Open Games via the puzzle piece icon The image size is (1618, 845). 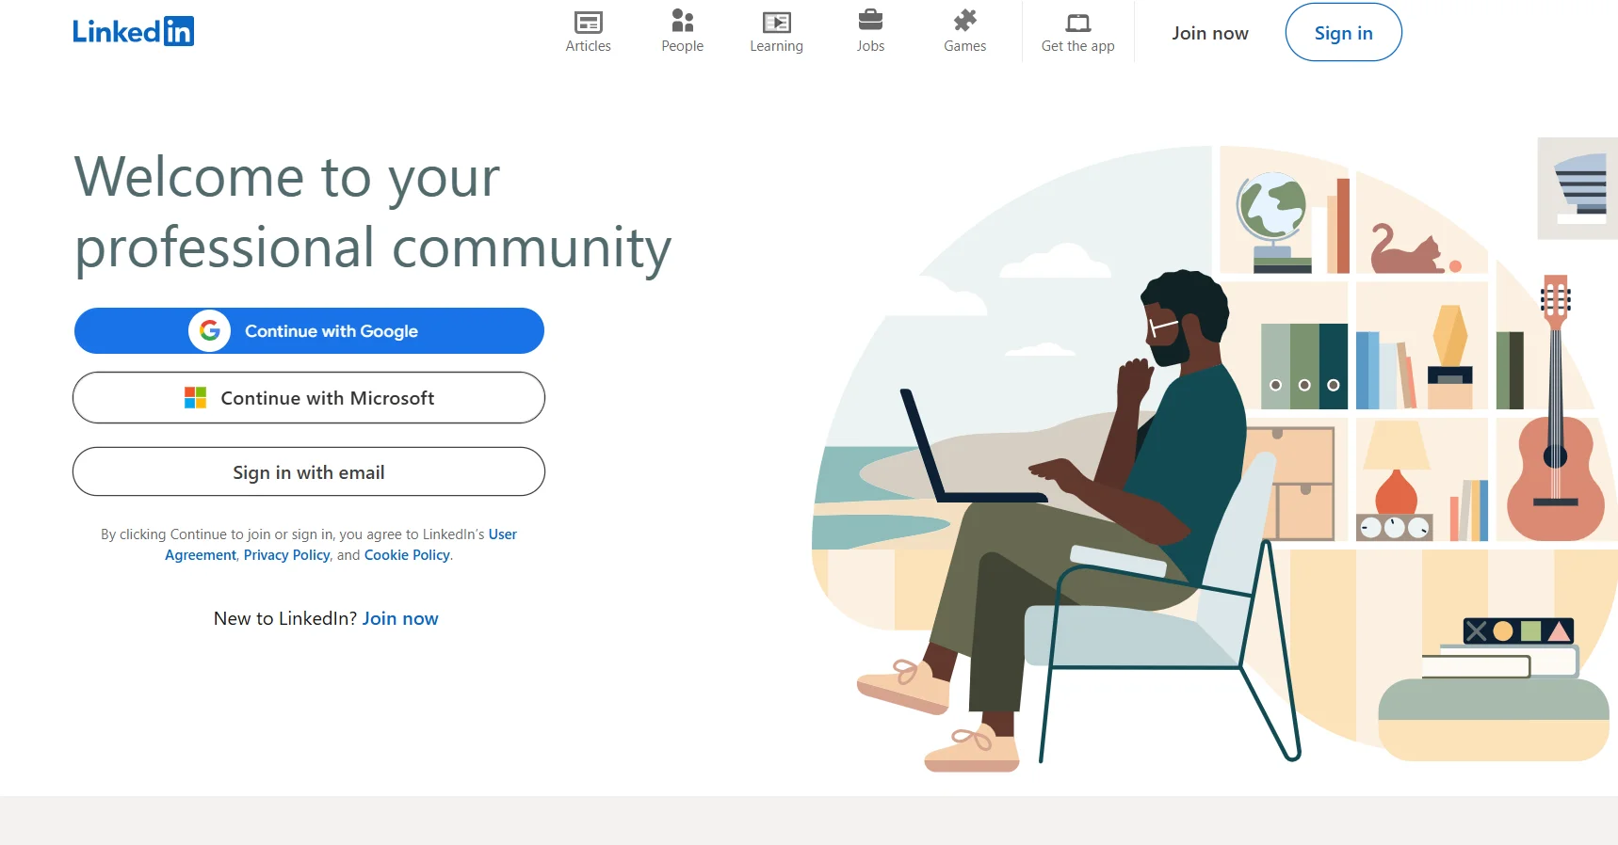(x=964, y=20)
